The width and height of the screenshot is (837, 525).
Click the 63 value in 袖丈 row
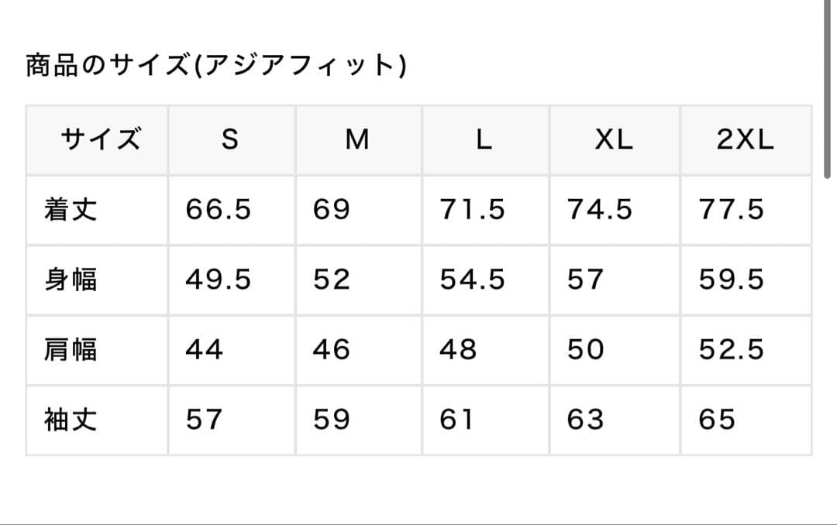(585, 420)
